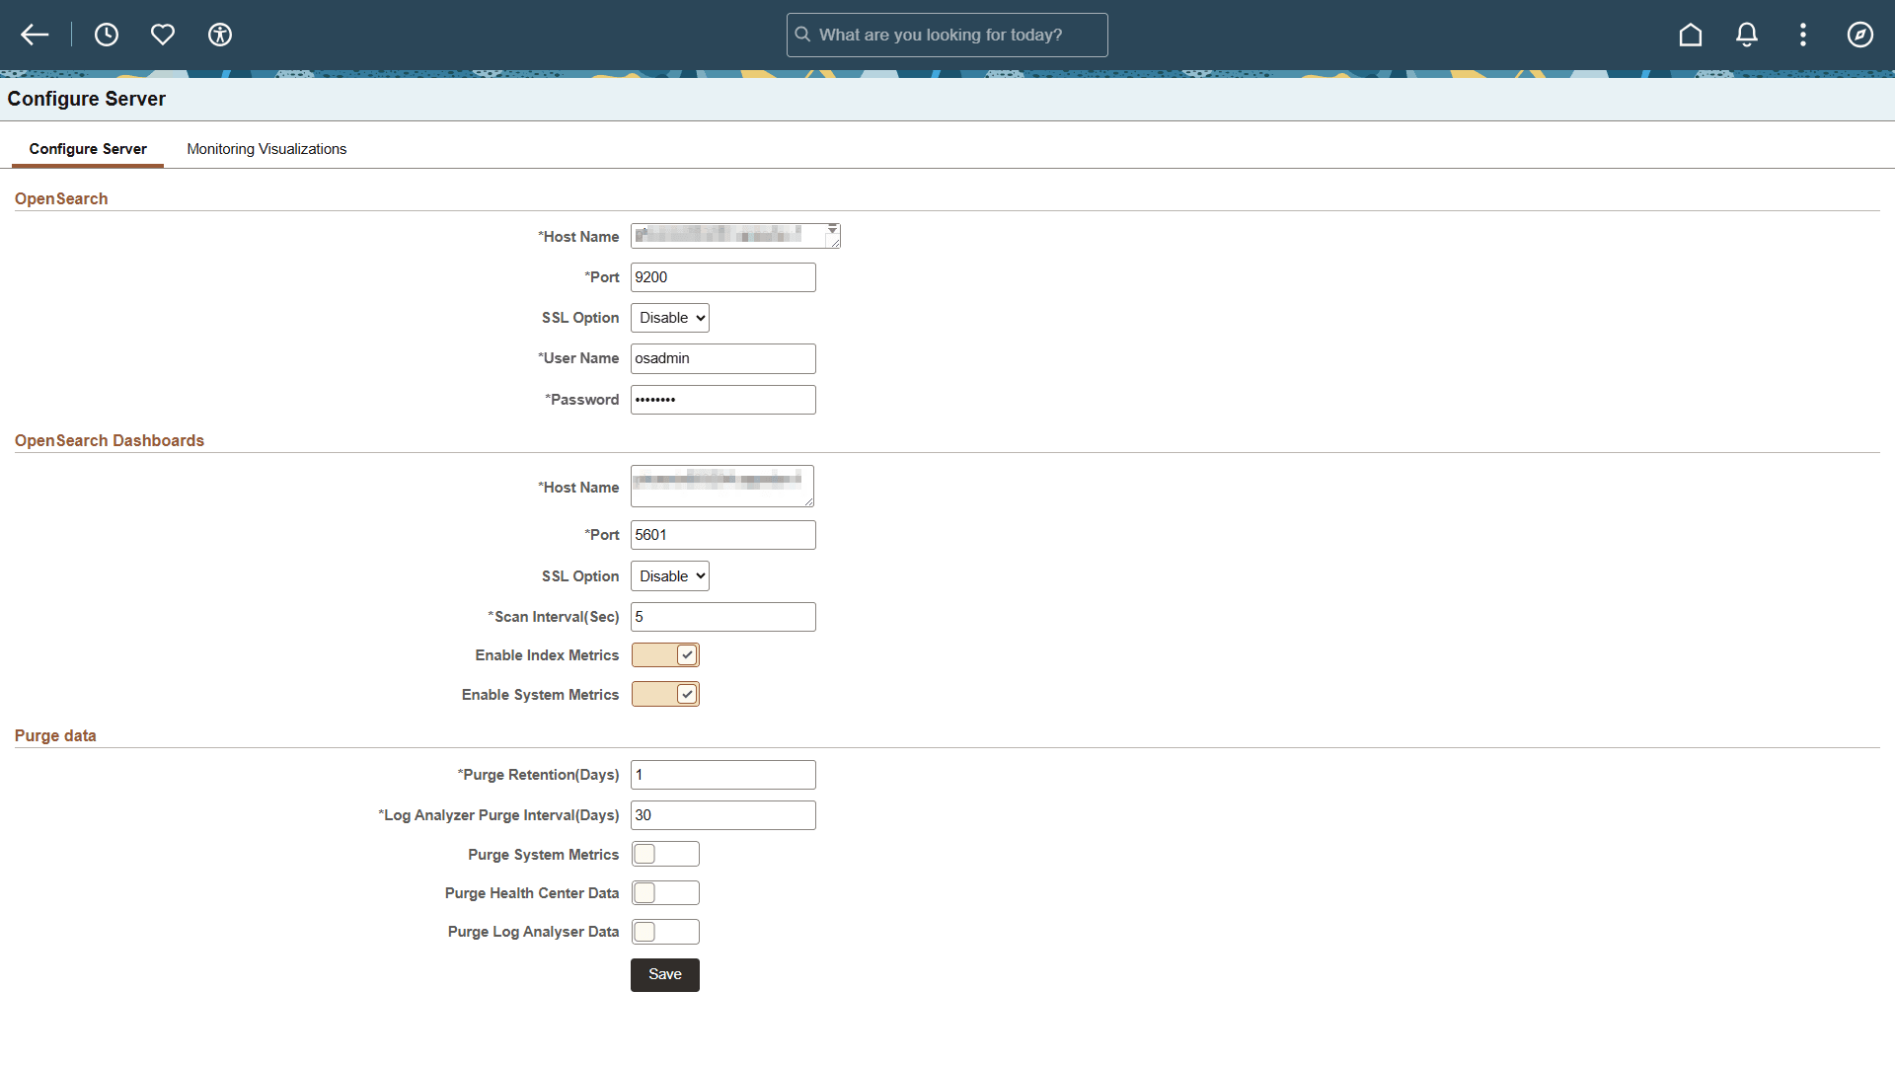The image size is (1895, 1066).
Task: Go to Home page icon
Action: [1691, 36]
